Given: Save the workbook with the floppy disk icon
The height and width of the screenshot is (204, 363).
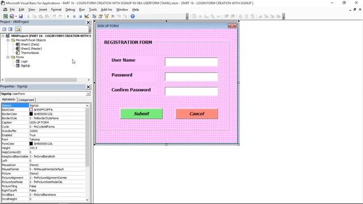Looking at the screenshot, I should pyautogui.click(x=20, y=16).
